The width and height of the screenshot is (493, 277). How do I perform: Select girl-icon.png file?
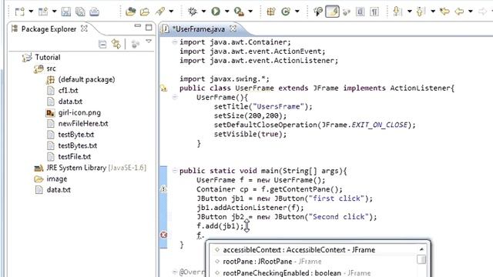click(79, 112)
